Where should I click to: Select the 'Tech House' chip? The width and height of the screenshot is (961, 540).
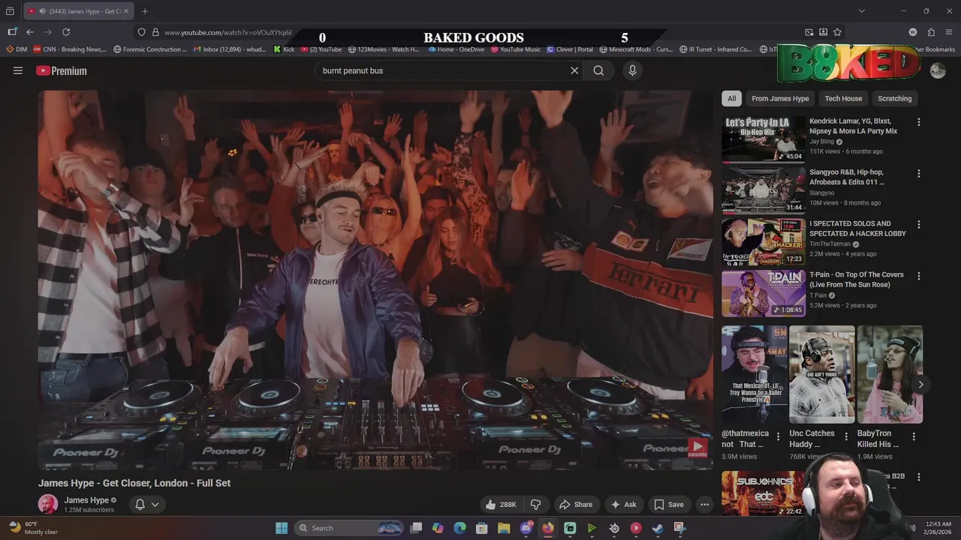(x=843, y=98)
